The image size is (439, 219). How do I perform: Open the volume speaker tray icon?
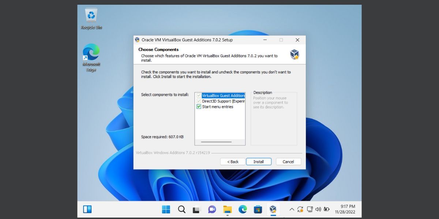coord(318,210)
